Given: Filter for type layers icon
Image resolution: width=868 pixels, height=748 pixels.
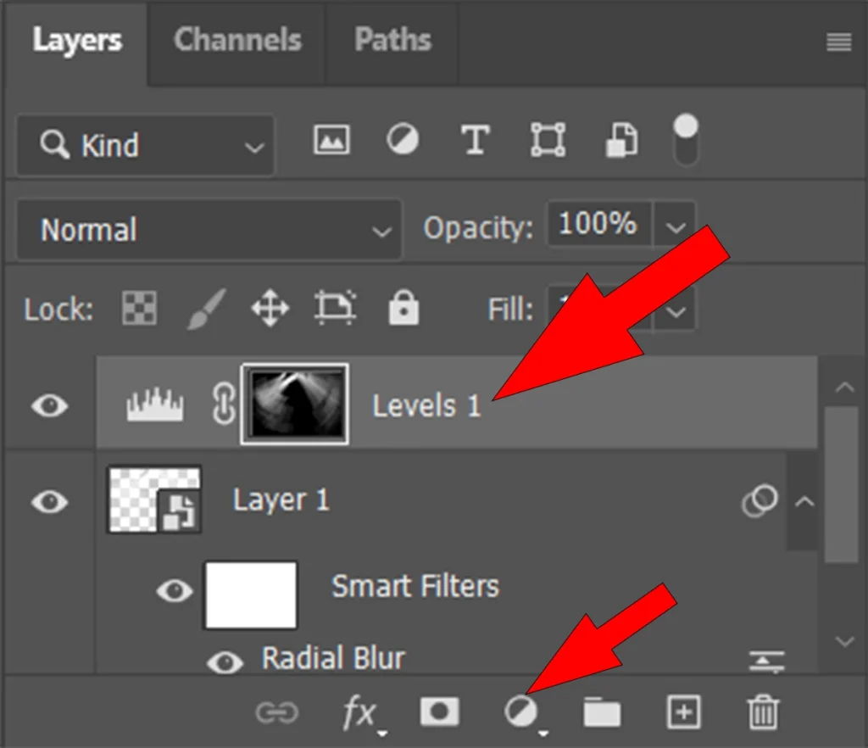Looking at the screenshot, I should (475, 140).
